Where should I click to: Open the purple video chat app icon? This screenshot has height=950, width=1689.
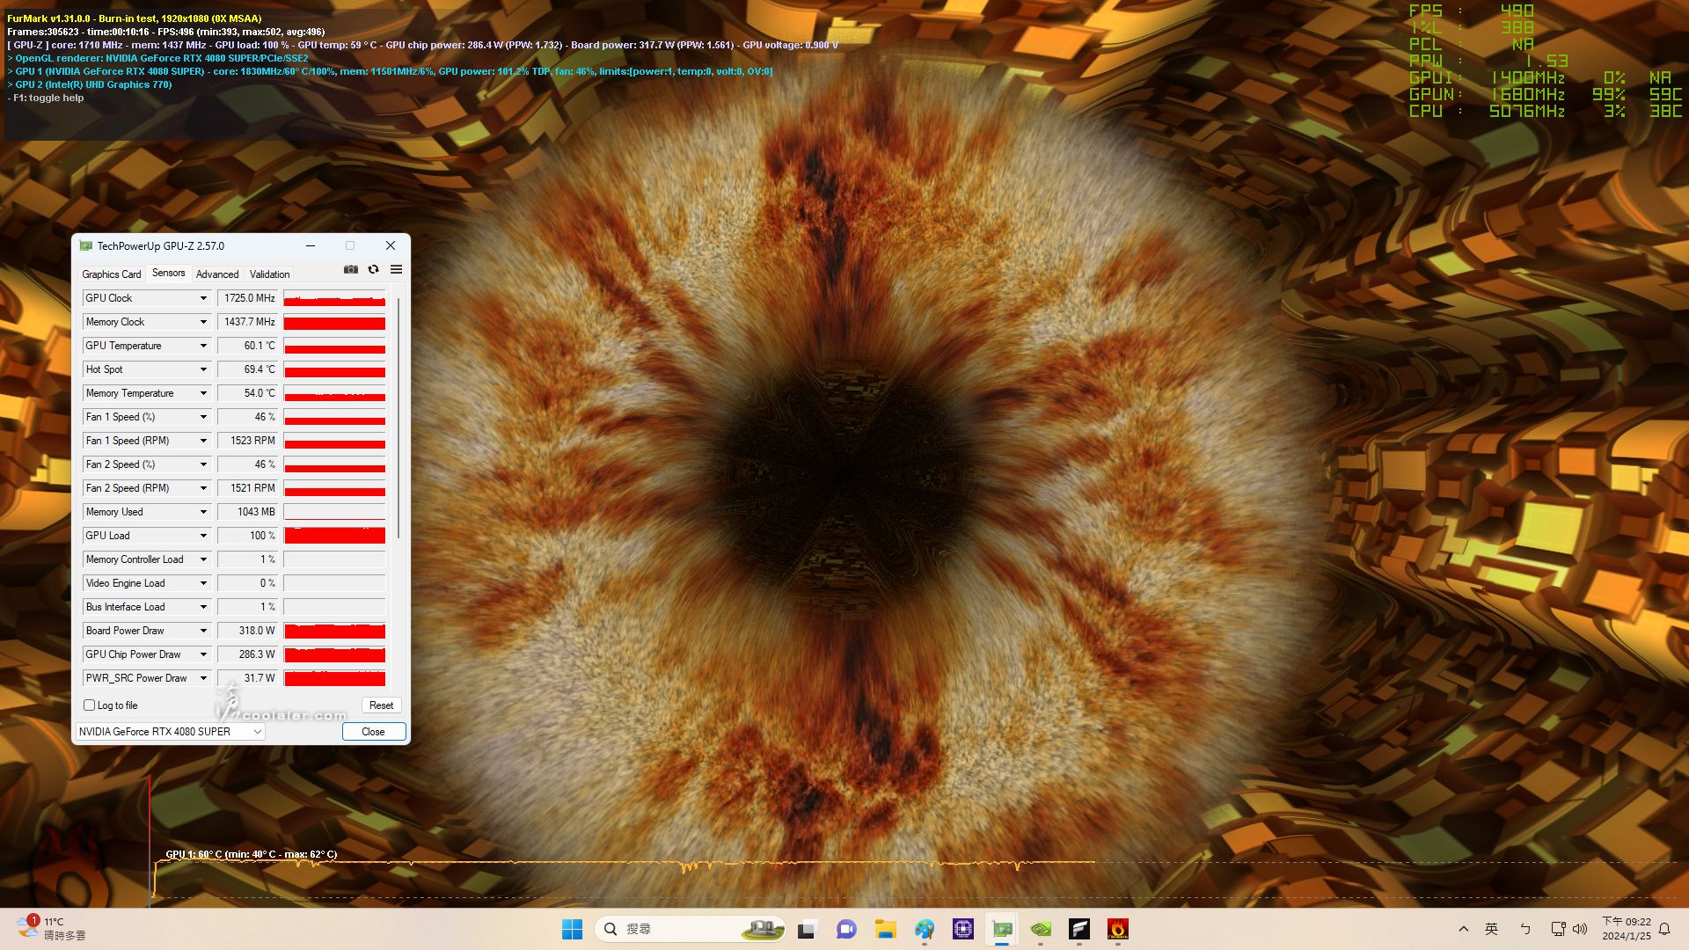(x=846, y=929)
